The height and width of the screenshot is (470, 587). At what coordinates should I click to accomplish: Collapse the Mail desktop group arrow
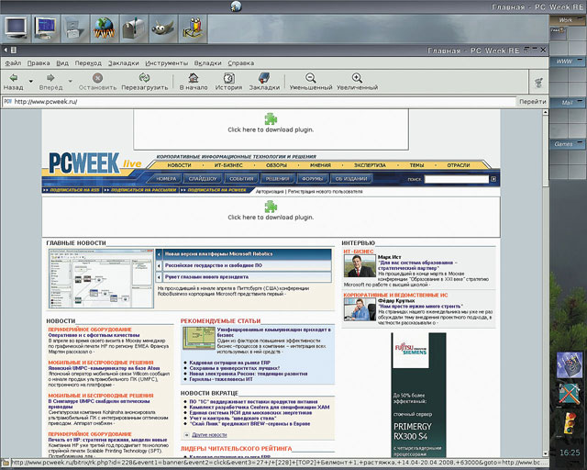[x=580, y=101]
